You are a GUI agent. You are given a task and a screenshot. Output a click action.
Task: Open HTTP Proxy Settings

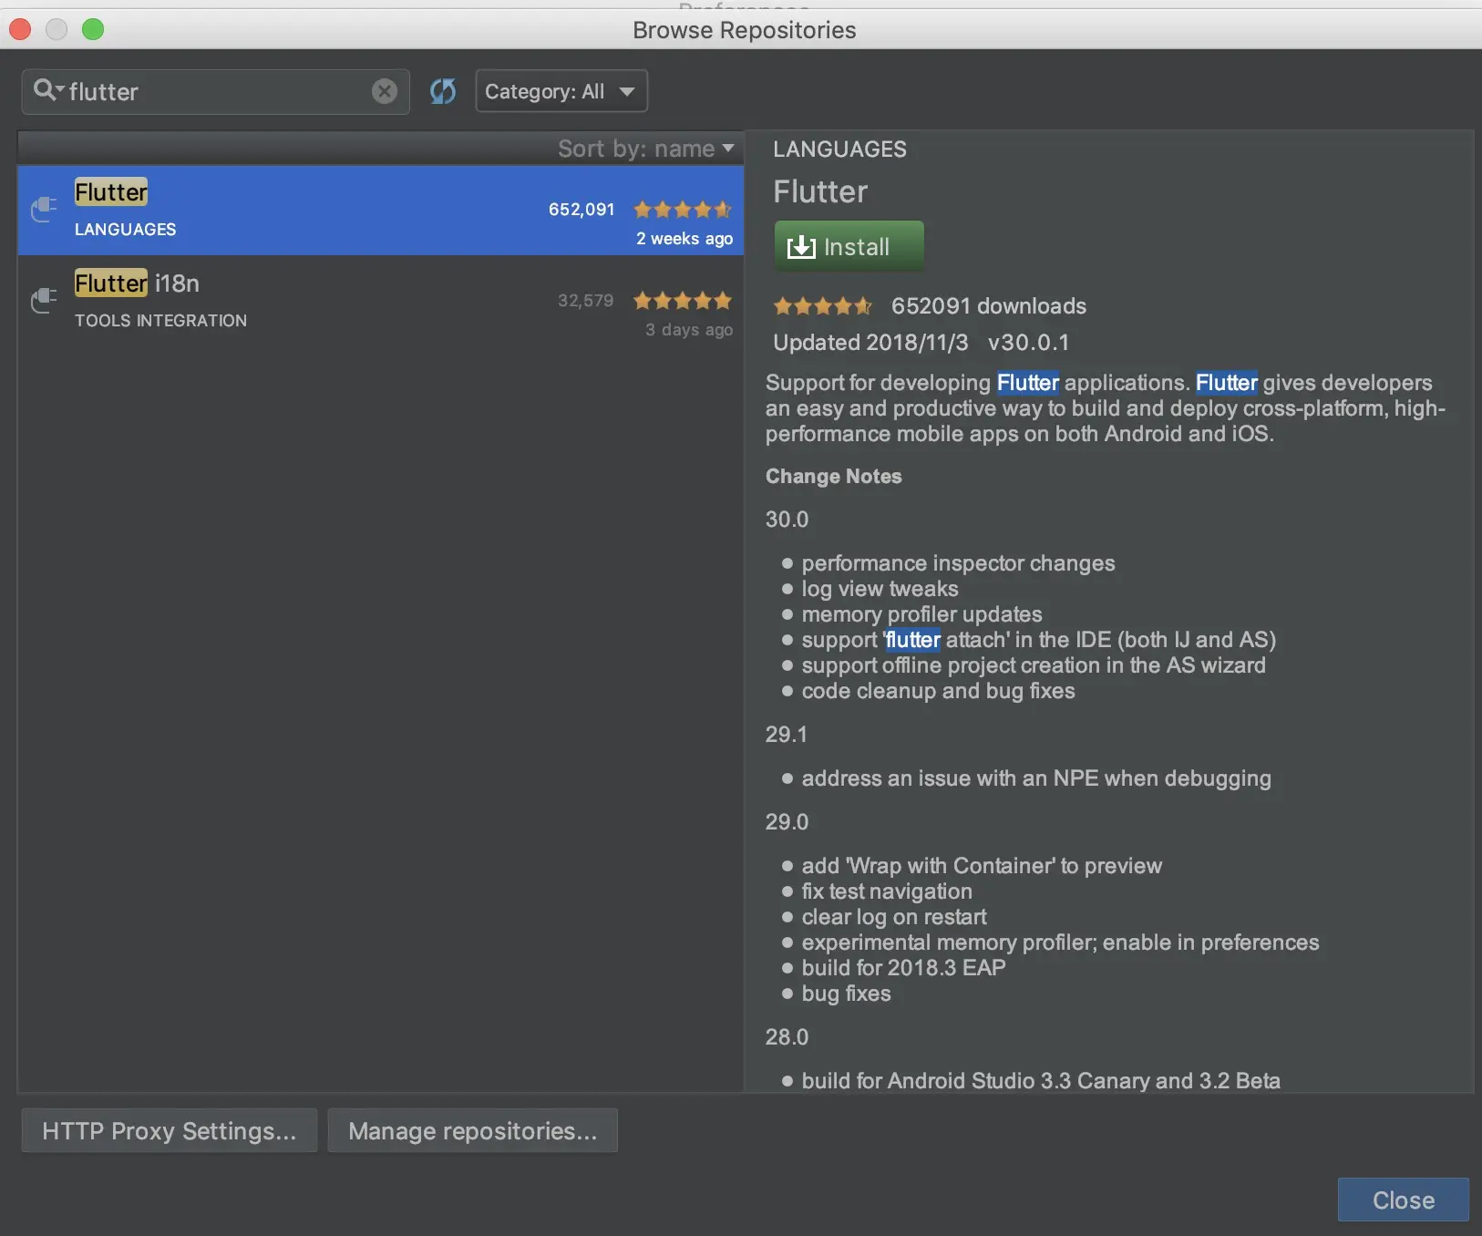pos(170,1131)
